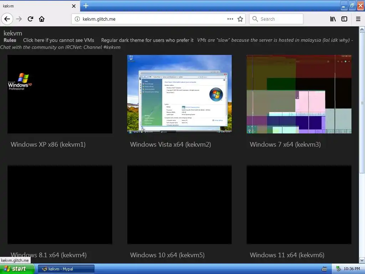The height and width of the screenshot is (274, 365).
Task: Open the glitched Windows 7 x64 thumbnail
Action: point(299,94)
